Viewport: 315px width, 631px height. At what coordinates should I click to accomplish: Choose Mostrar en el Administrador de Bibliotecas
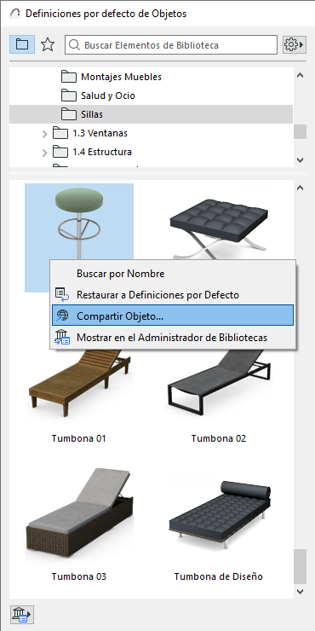coord(173,337)
